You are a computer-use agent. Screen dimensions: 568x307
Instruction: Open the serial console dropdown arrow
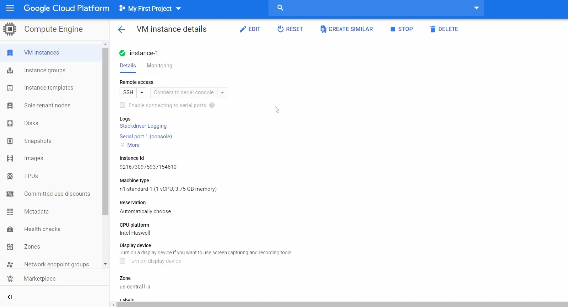(222, 92)
